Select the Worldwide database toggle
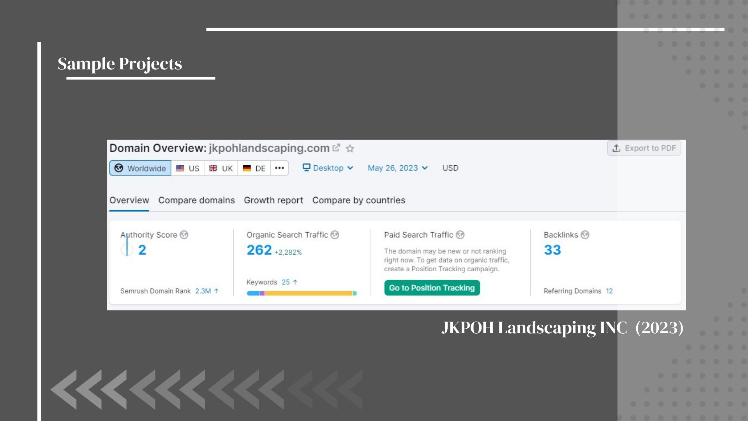Screen dimensions: 748x421 pos(140,168)
